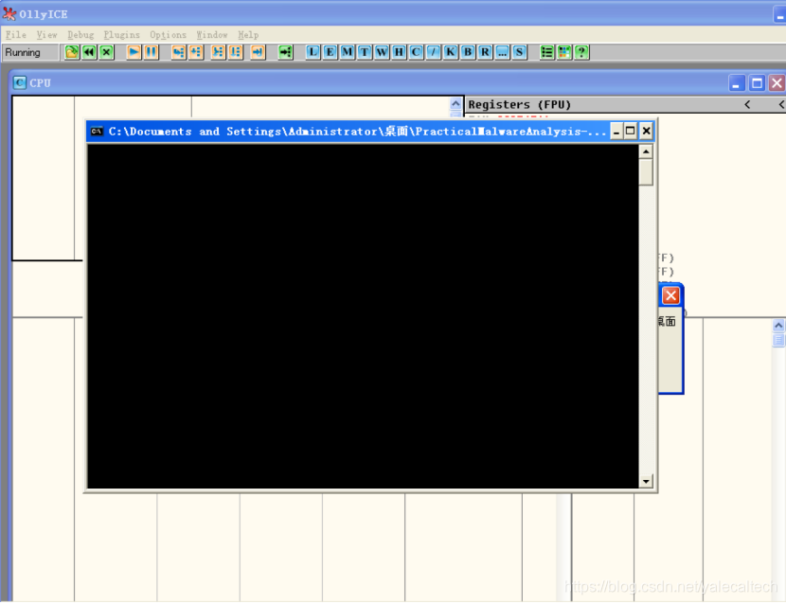The height and width of the screenshot is (604, 786).
Task: Click the Trace into toolbar icon
Action: pos(218,52)
